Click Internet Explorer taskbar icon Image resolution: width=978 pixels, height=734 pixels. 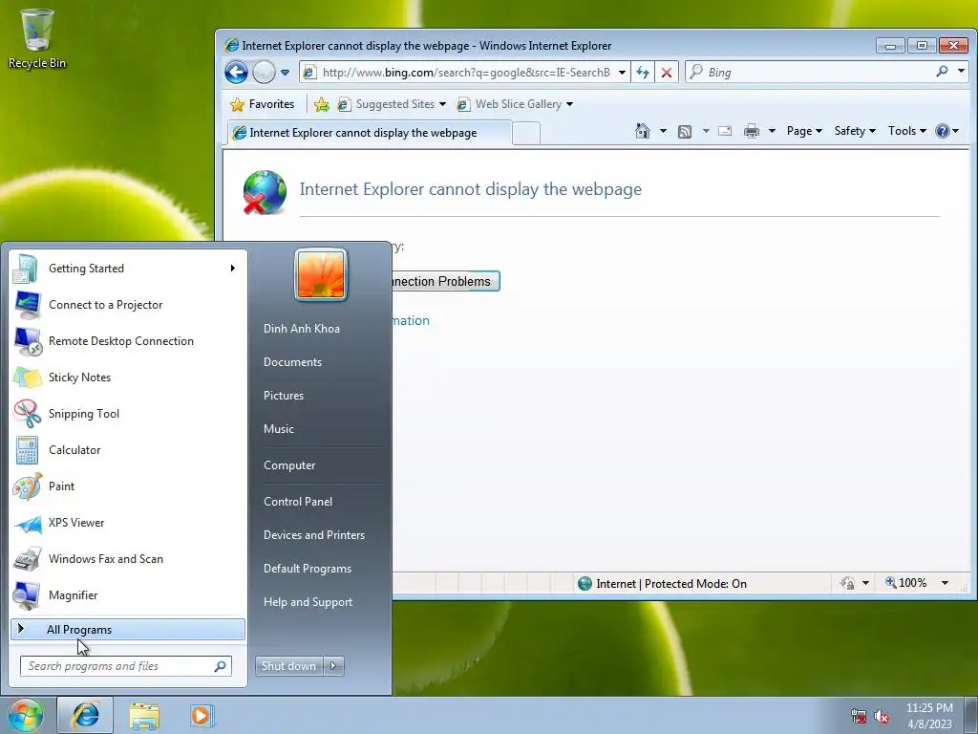[x=85, y=715]
